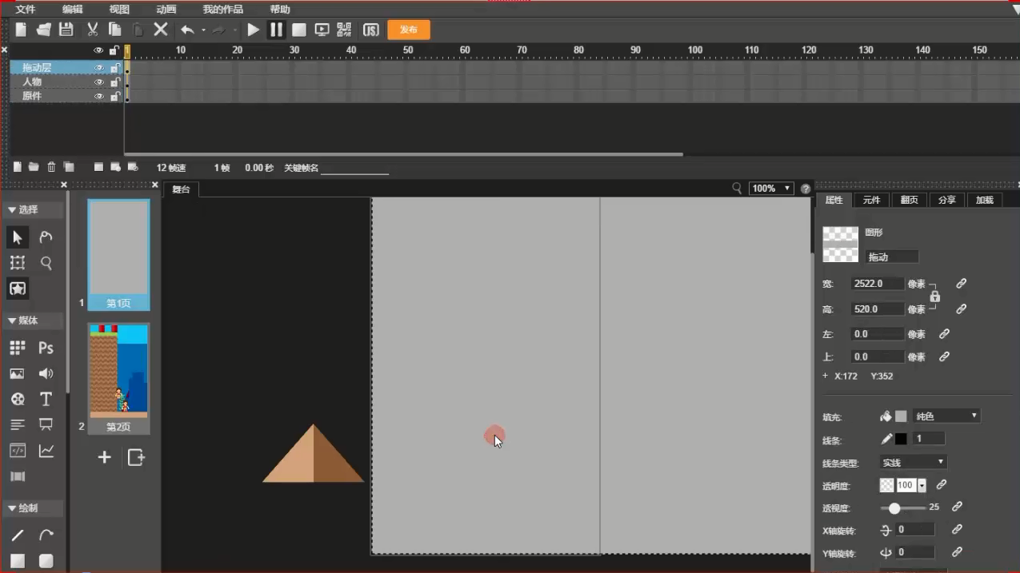Click the timeline frame 50 marker
The image size is (1020, 573).
coord(408,50)
